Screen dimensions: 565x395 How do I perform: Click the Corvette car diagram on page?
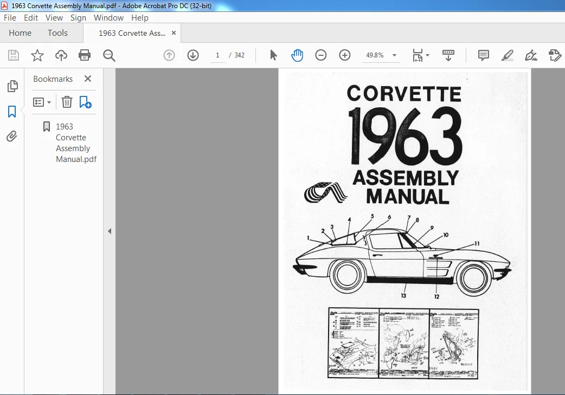click(x=402, y=257)
